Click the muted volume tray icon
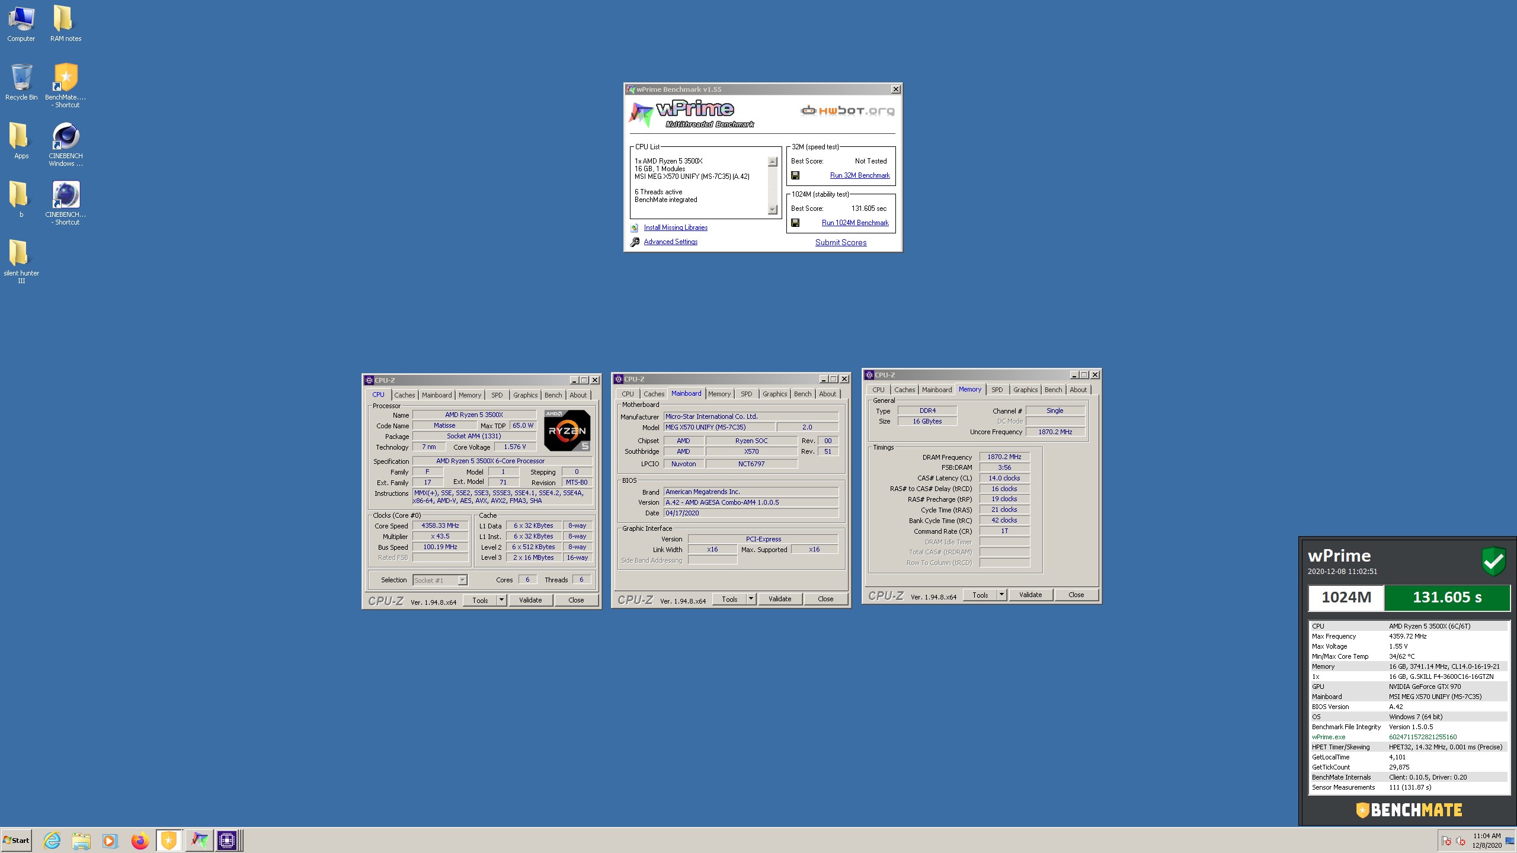This screenshot has height=853, width=1517. pos(1461,841)
